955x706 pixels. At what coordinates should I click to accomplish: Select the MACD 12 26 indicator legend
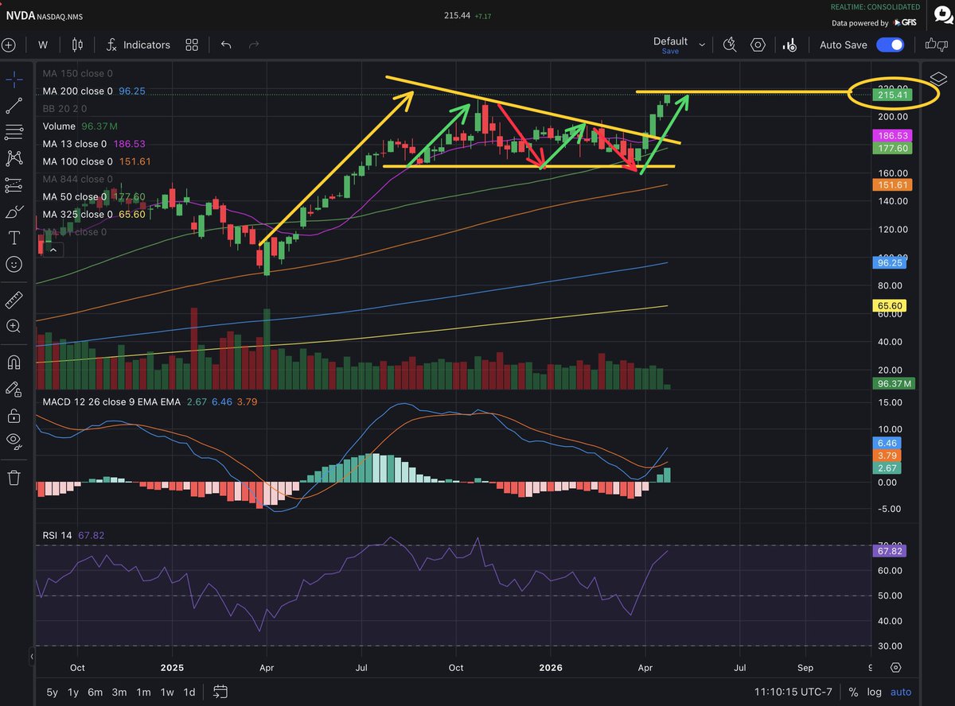point(150,401)
